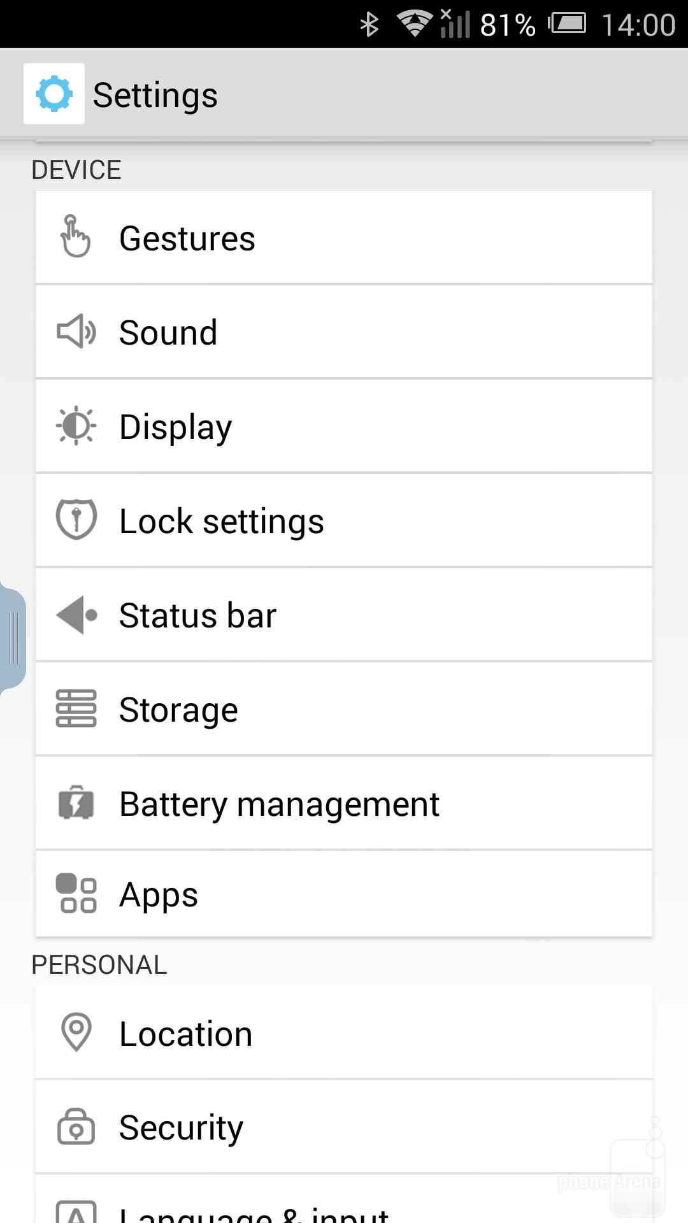This screenshot has height=1223, width=688.
Task: Tap the side panel pull handle
Action: (x=13, y=638)
